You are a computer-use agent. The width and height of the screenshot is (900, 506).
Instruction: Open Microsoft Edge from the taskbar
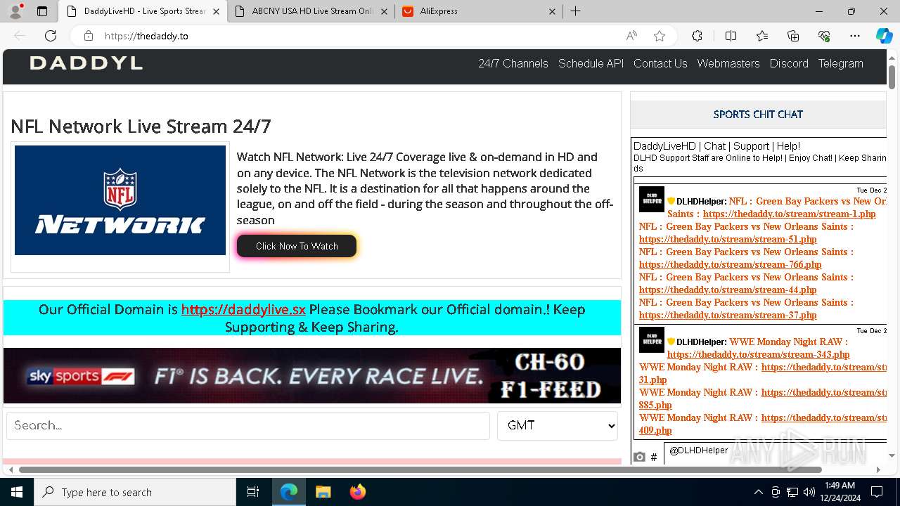click(x=289, y=492)
